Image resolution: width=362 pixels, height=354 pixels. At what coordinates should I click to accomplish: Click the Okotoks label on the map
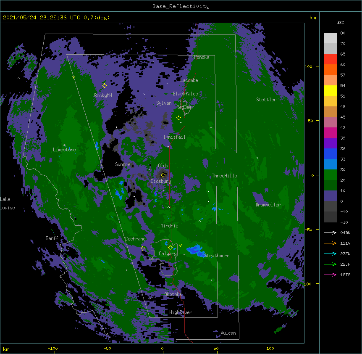[173, 294]
